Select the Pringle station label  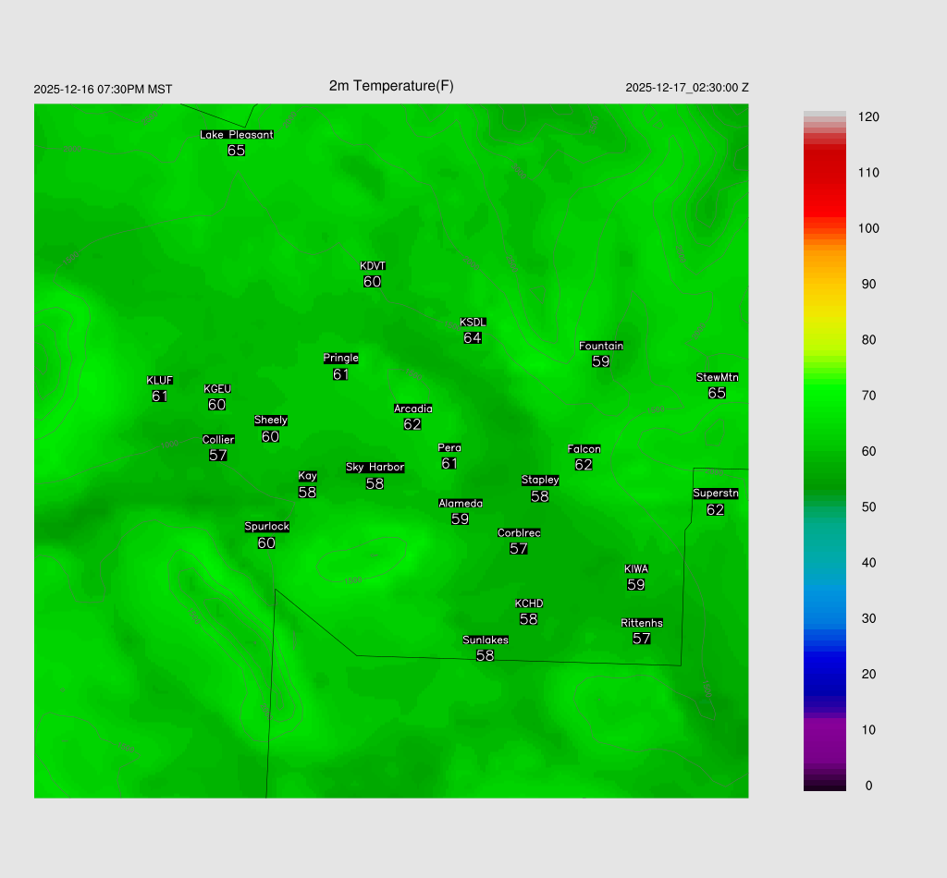(x=340, y=359)
